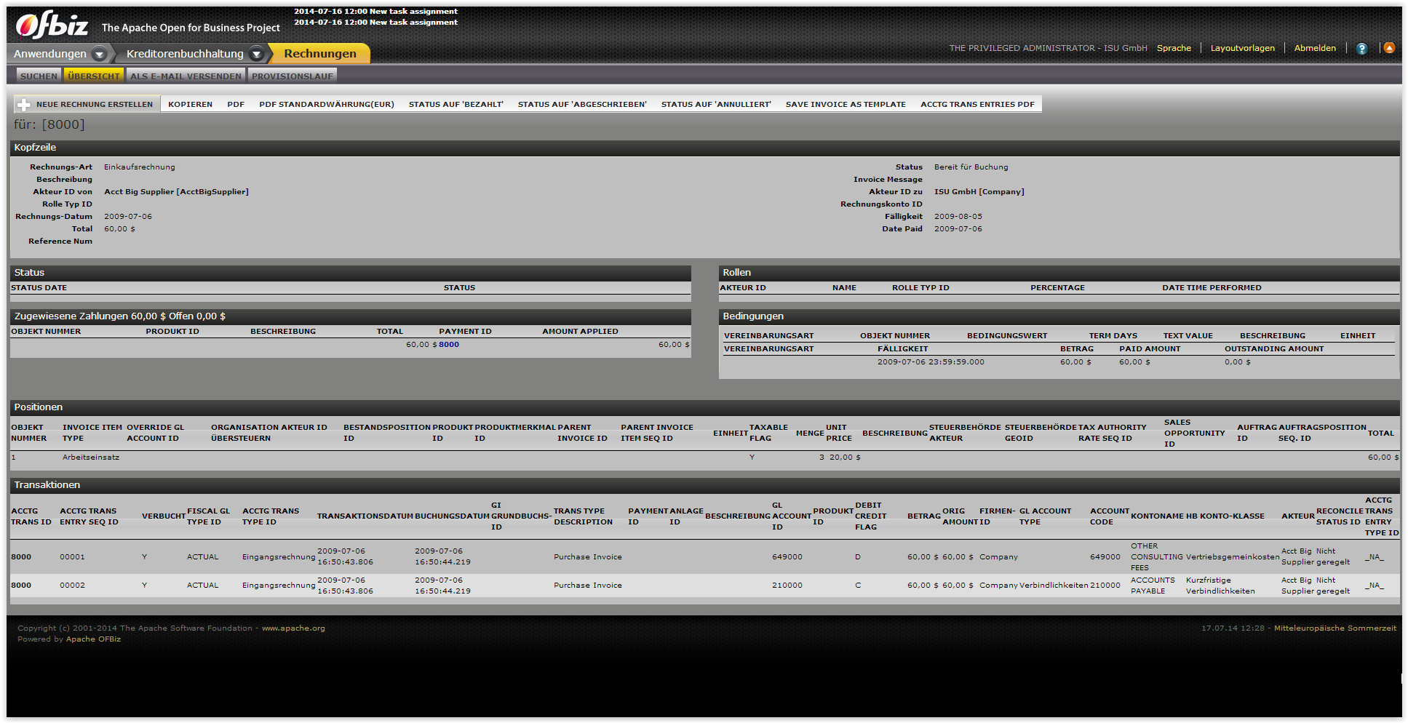Open the Rechnungen tab
This screenshot has width=1408, height=723.
(319, 54)
